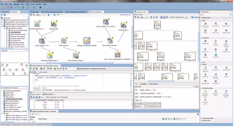Toggle the Wrap checkbox for node rule
Screen dimensions: 235x128
coord(194,86)
